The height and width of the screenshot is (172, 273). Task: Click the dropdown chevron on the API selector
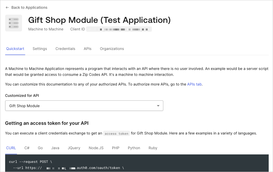tap(158, 105)
